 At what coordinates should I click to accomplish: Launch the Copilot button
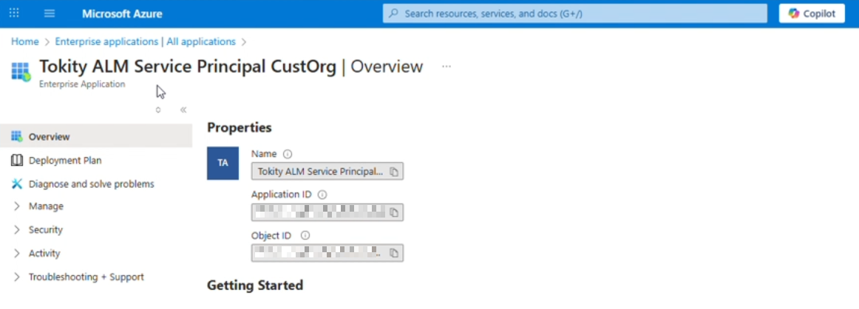coord(812,13)
